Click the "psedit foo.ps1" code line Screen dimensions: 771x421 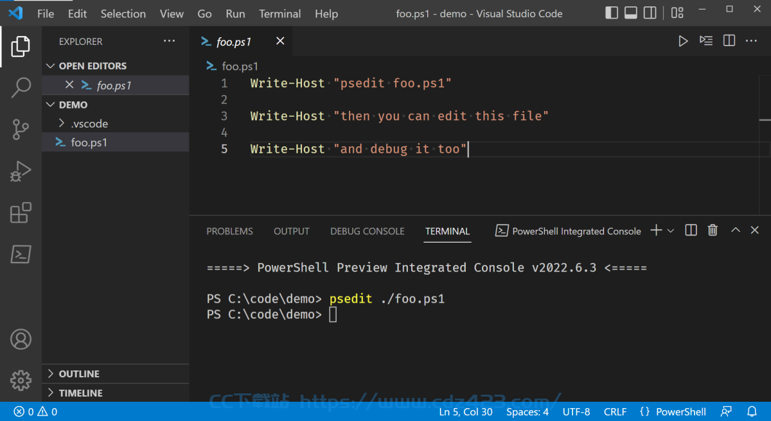351,83
